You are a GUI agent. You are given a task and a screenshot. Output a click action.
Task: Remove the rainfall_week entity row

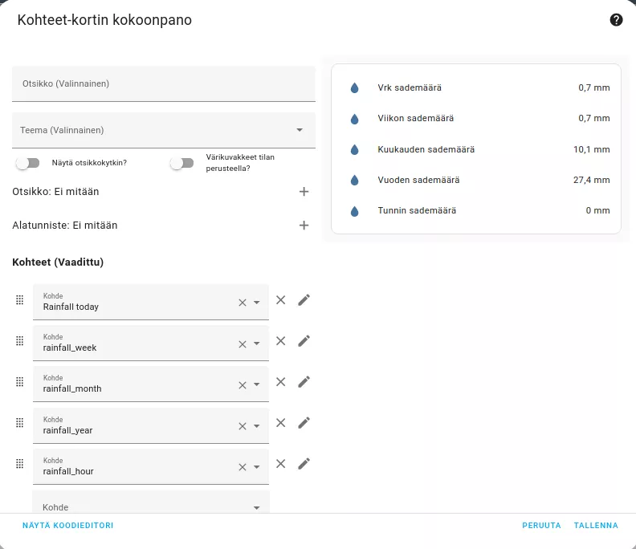[281, 341]
